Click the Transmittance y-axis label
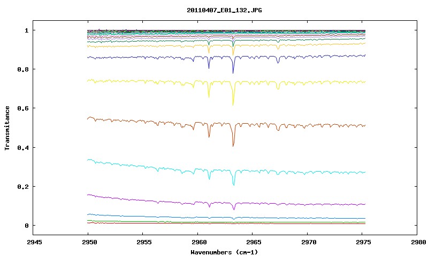The image size is (428, 256). tap(7, 128)
